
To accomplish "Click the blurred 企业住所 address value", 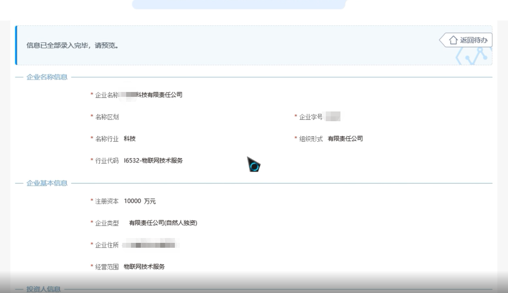I will point(151,244).
